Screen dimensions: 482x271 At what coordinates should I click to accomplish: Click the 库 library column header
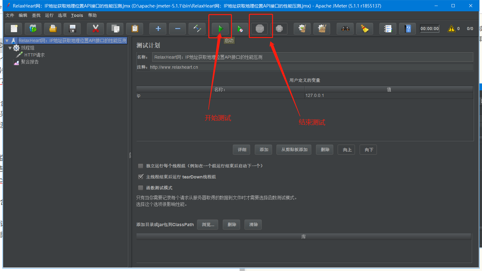tap(304, 236)
